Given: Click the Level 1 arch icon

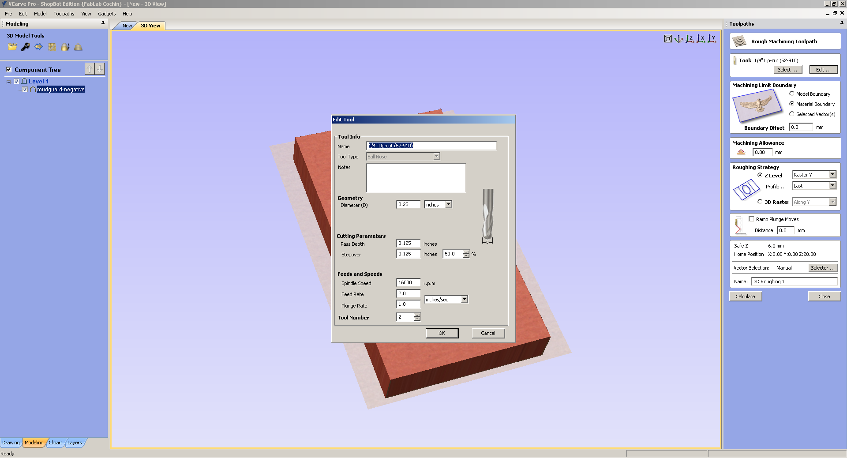Looking at the screenshot, I should click(24, 82).
